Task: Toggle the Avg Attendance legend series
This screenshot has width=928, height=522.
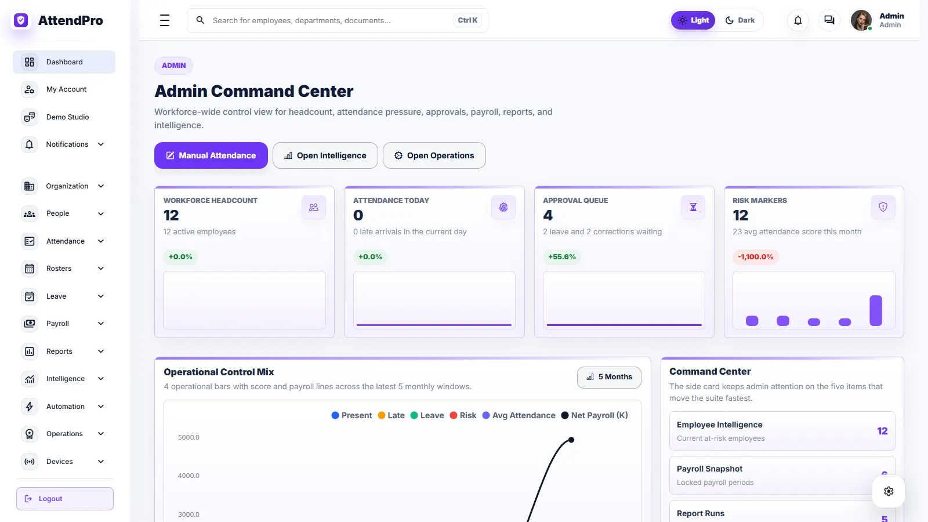Action: point(519,415)
